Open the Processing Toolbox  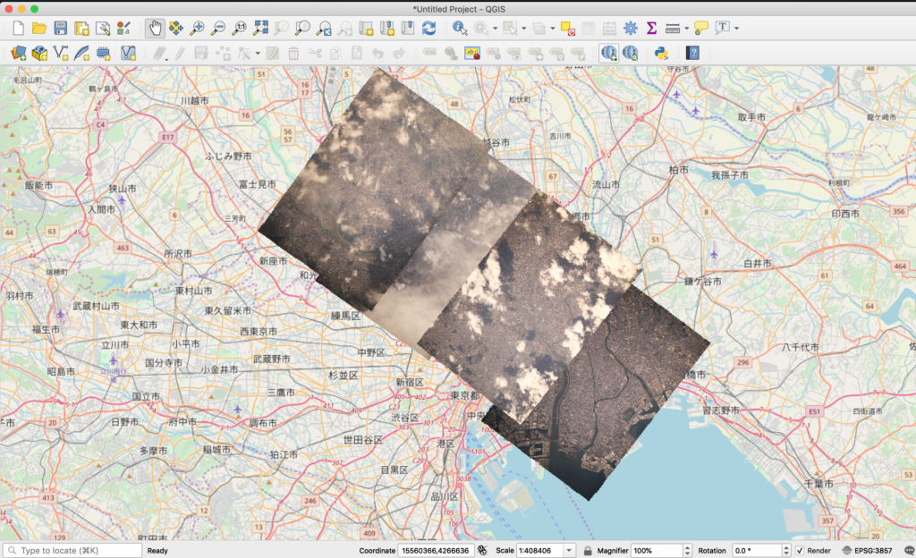coord(631,28)
